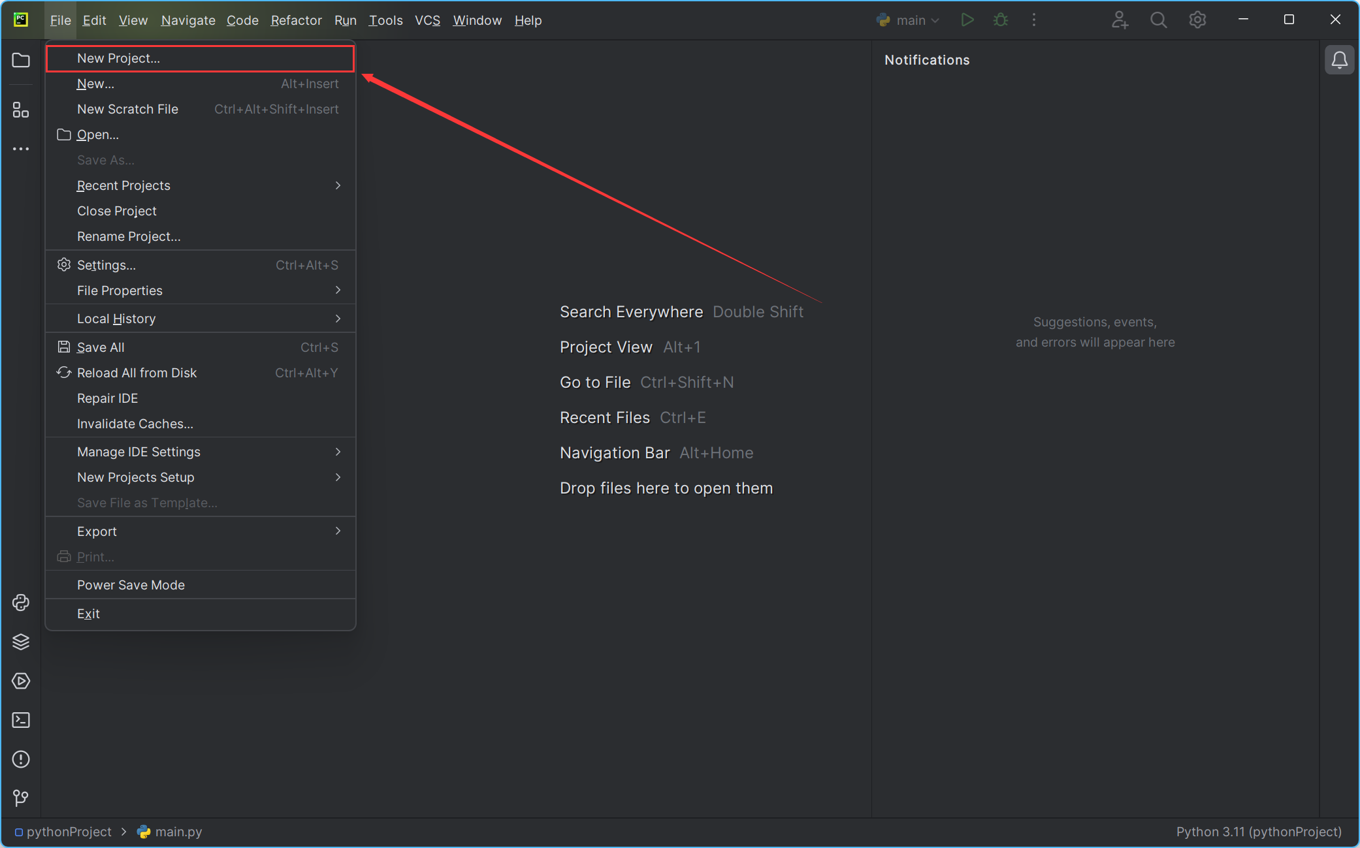Toggle the Notifications bell icon
The width and height of the screenshot is (1360, 848).
point(1339,60)
